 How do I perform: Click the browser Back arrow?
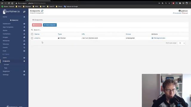tap(2, 3)
